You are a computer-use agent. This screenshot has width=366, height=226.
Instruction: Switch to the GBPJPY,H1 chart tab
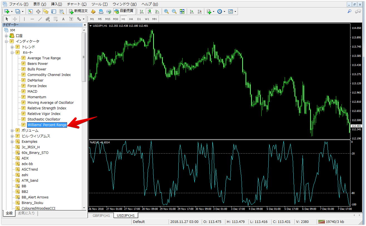click(x=101, y=215)
